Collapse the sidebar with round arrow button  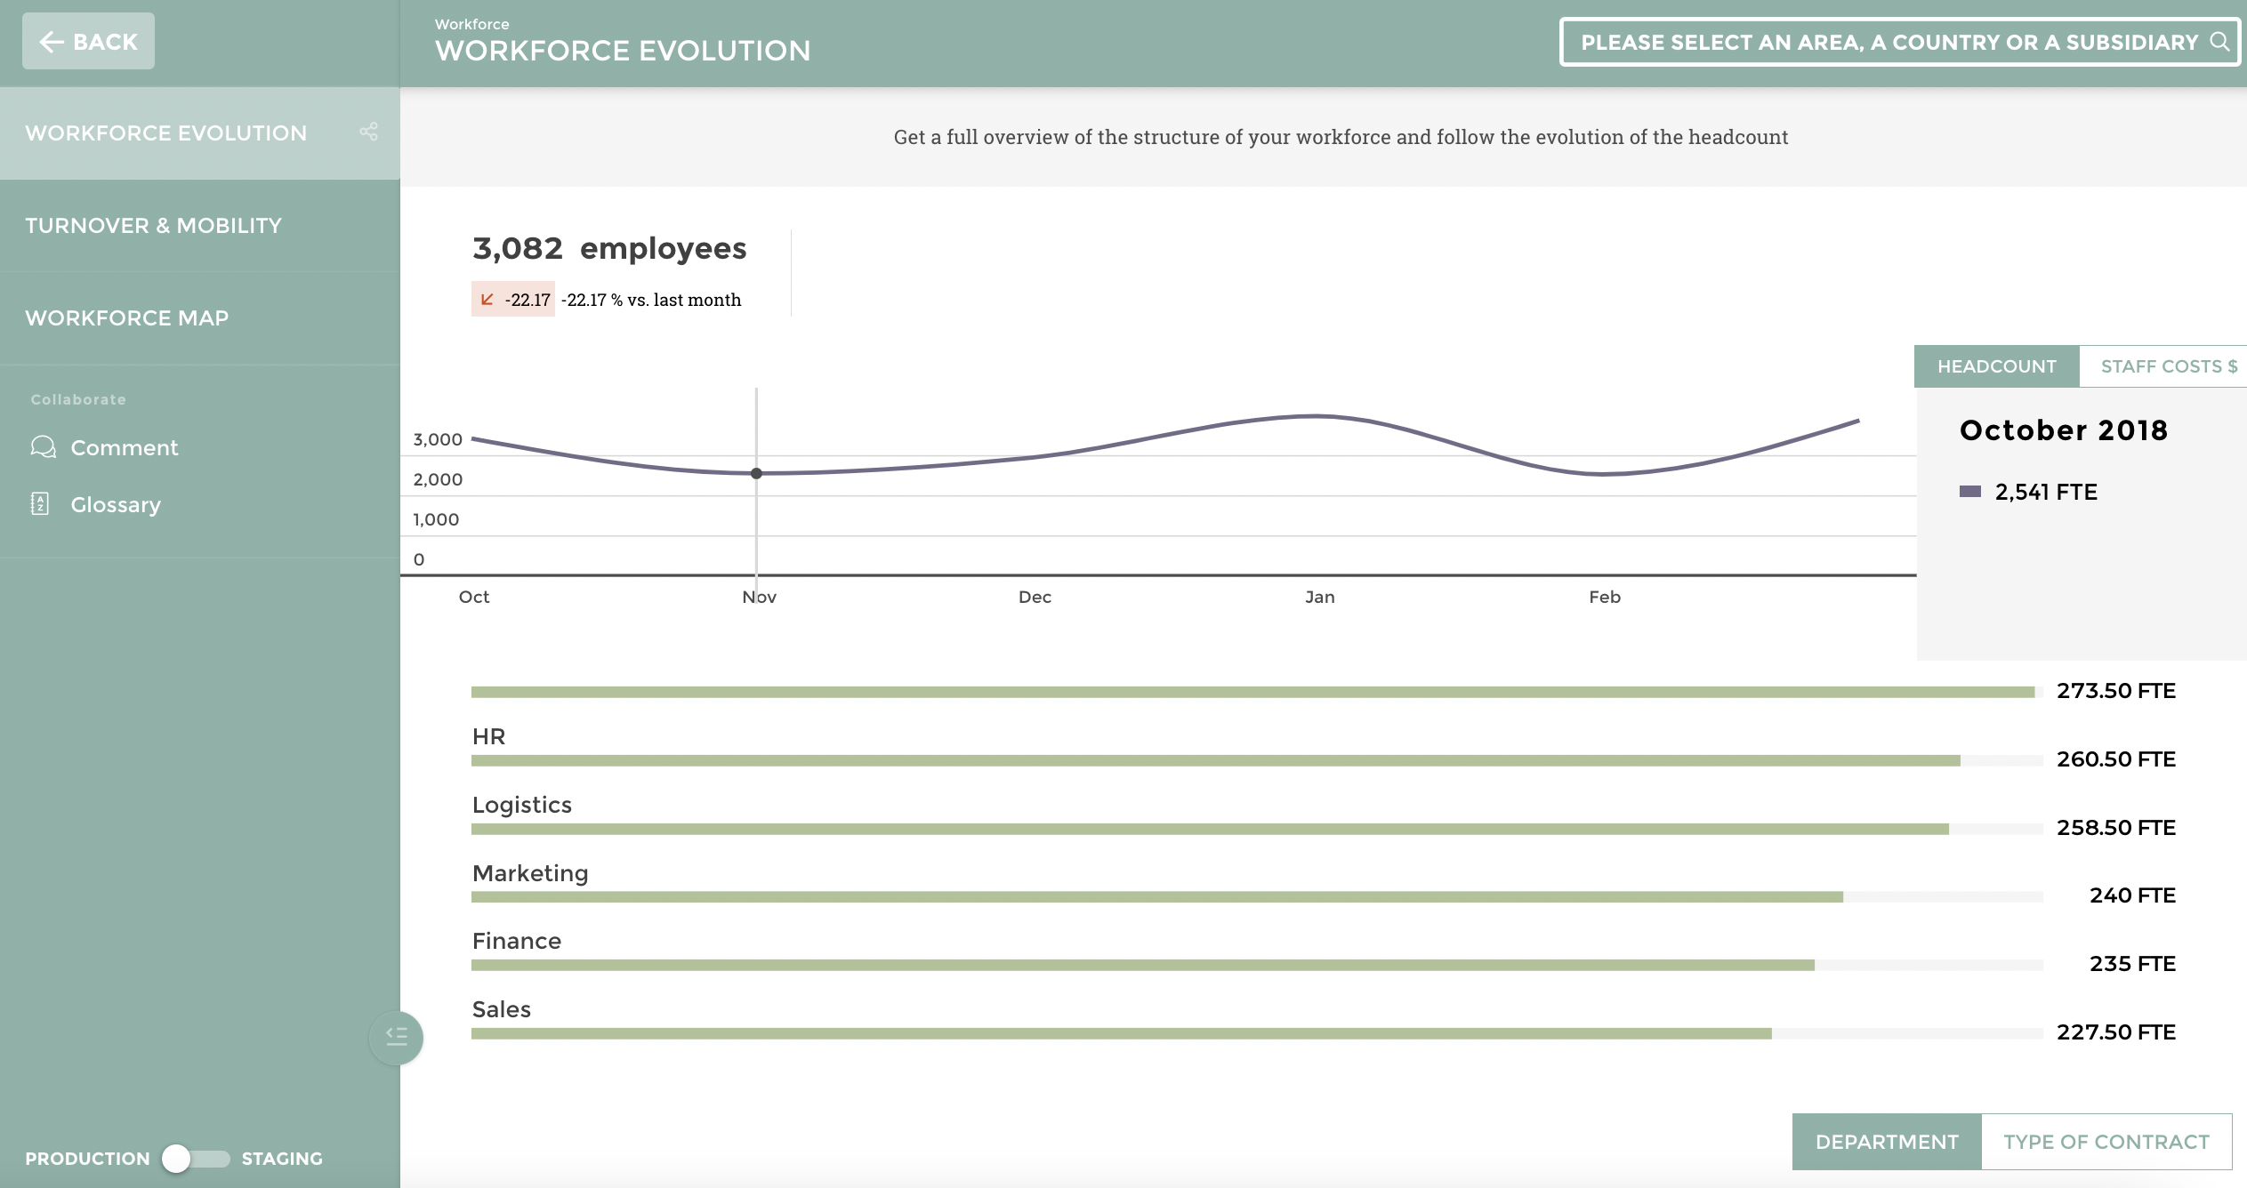point(396,1037)
